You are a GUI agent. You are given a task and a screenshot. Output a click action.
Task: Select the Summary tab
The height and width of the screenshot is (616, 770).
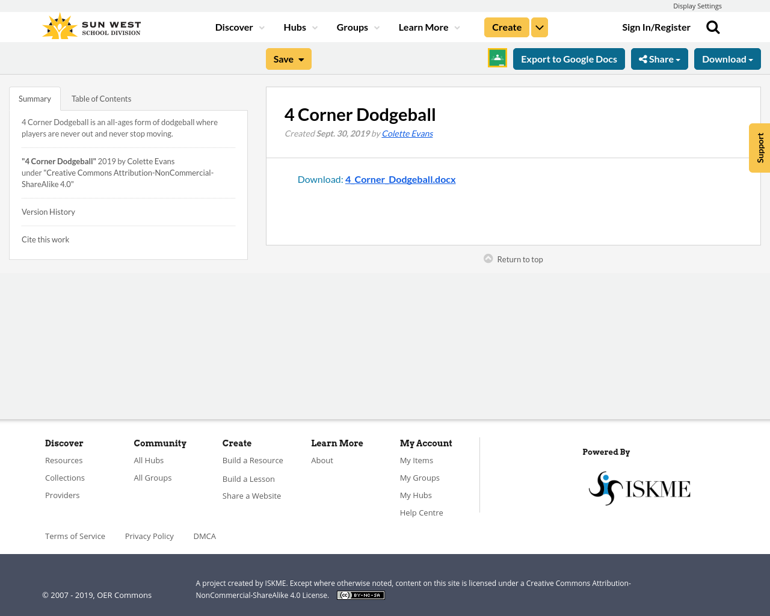pyautogui.click(x=34, y=97)
